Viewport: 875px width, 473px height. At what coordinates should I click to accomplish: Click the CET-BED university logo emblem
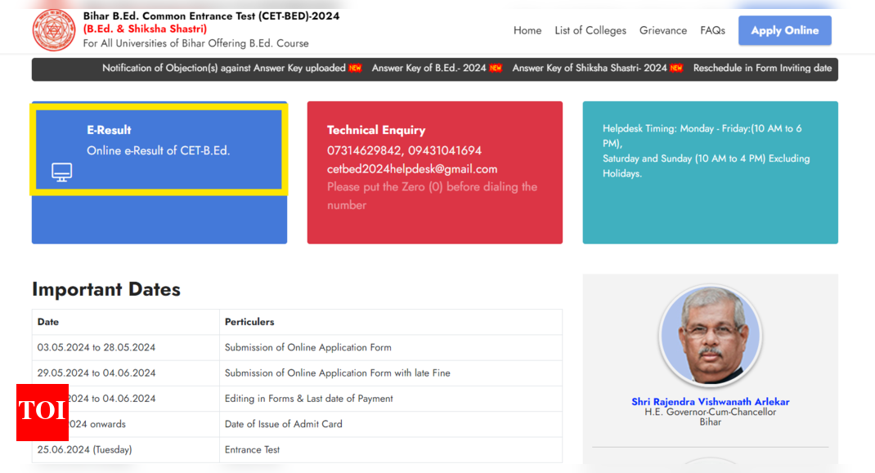tap(54, 29)
